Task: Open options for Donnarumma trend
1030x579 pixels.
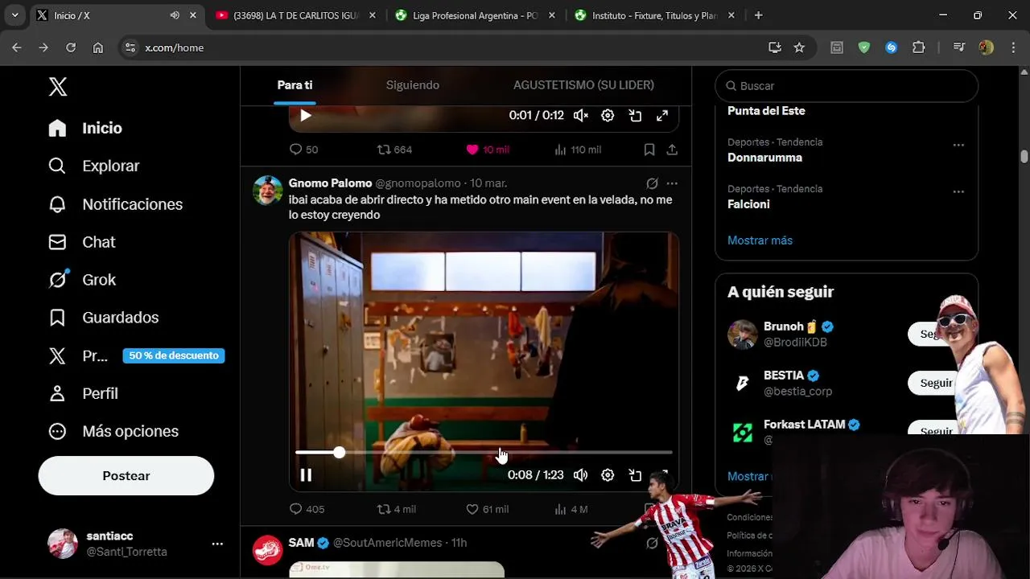Action: pos(958,146)
